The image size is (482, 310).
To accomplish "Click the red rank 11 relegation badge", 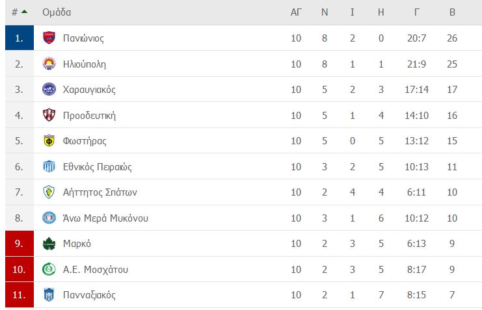I will coord(19,295).
